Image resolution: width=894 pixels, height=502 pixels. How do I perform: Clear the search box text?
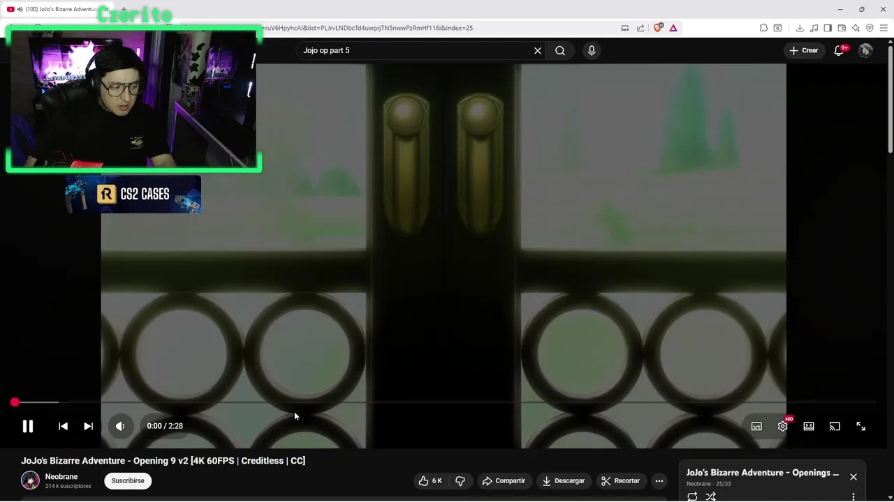[x=538, y=50]
